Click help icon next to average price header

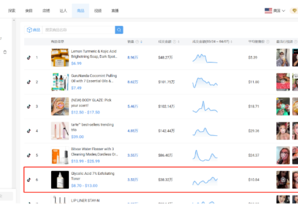pyautogui.click(x=268, y=42)
